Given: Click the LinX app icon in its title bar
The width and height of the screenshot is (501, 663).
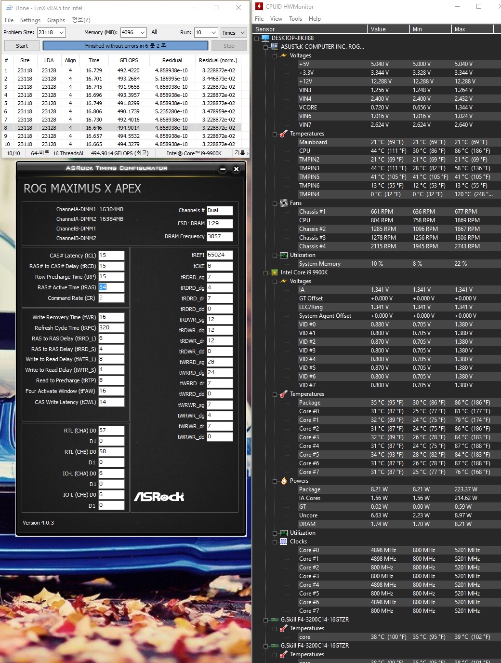Looking at the screenshot, I should click(x=9, y=8).
